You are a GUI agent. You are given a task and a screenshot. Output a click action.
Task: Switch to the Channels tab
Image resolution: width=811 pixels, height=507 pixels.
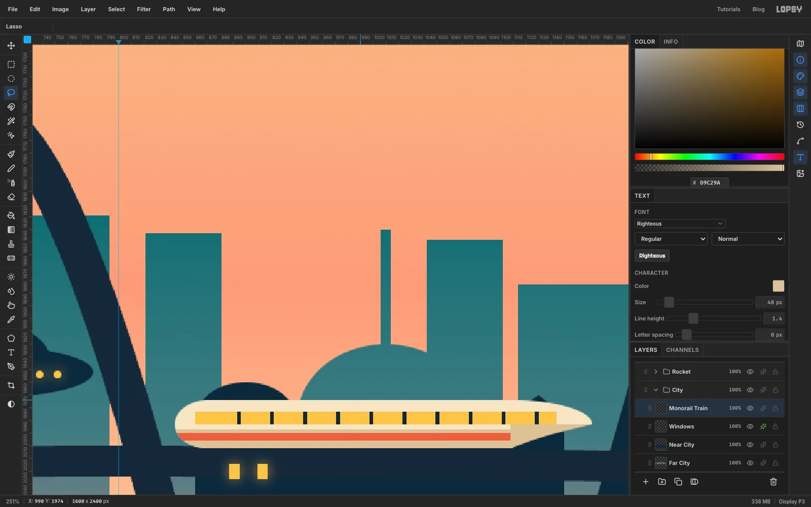[x=682, y=350]
